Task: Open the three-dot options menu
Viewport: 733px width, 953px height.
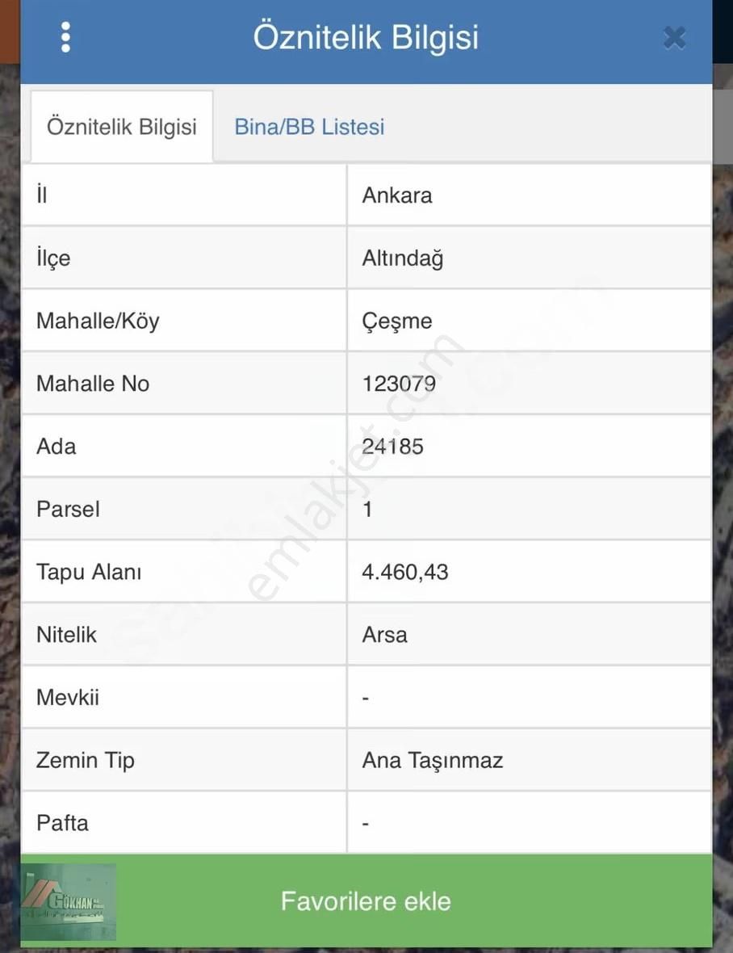Action: coord(65,38)
